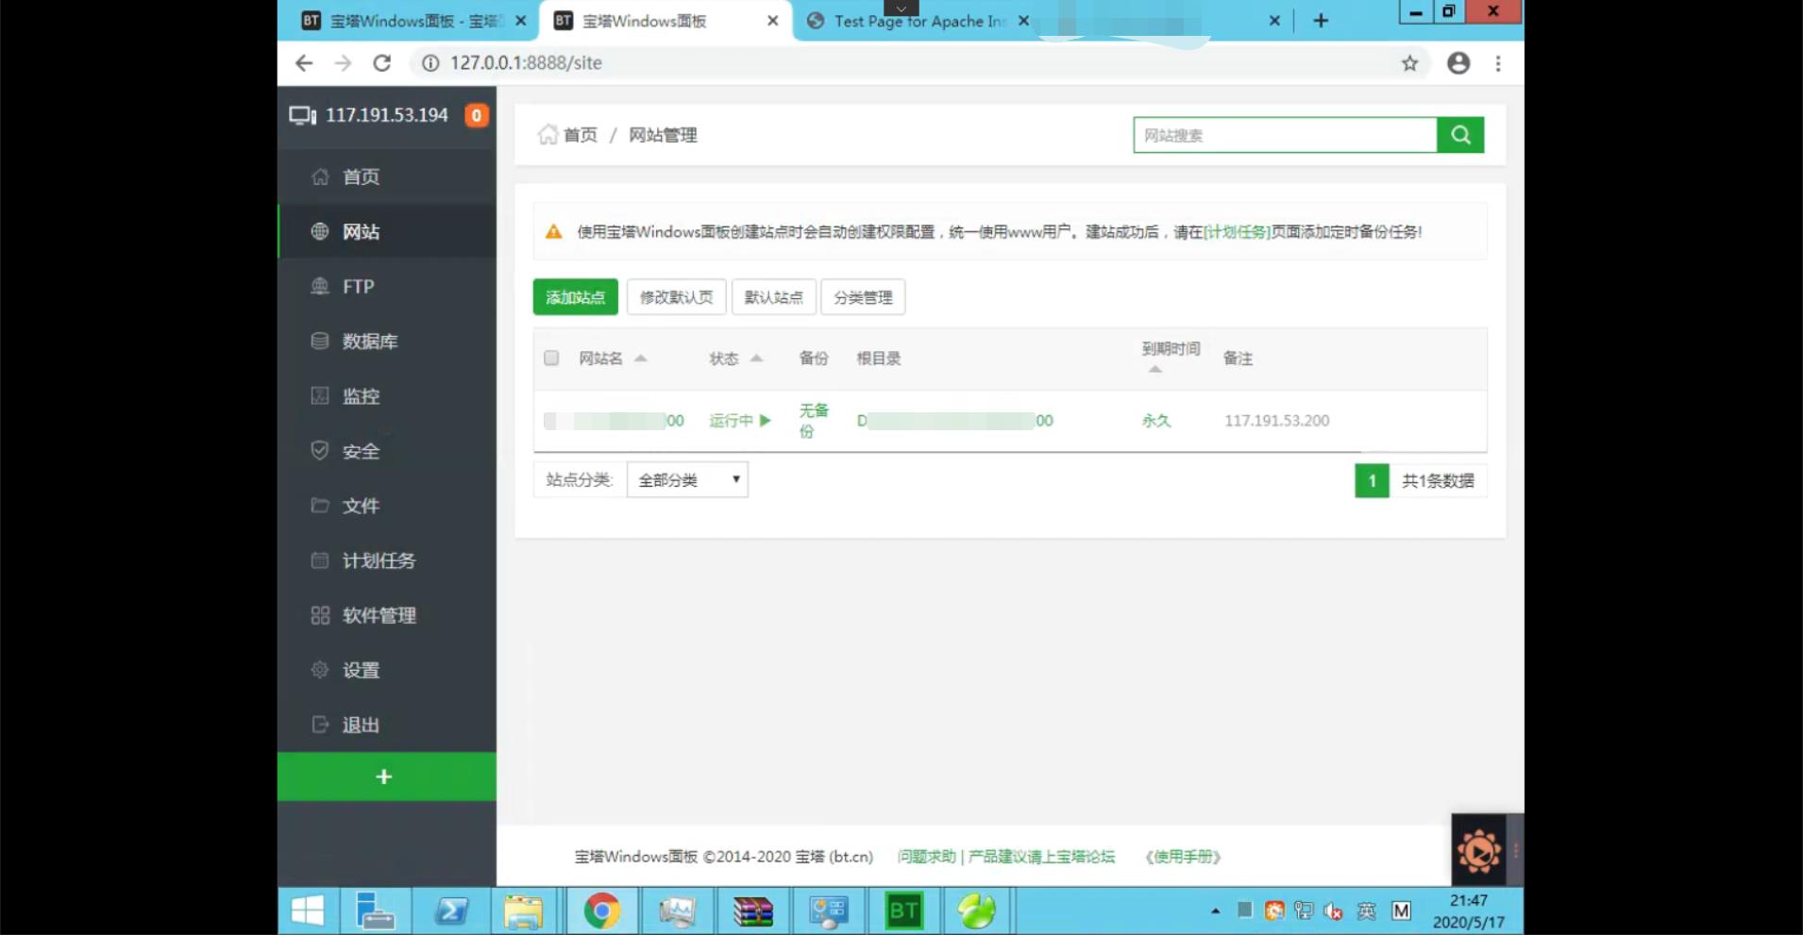
Task: Click the address bar URL 127.0.0.1:8888/site
Action: pyautogui.click(x=526, y=63)
